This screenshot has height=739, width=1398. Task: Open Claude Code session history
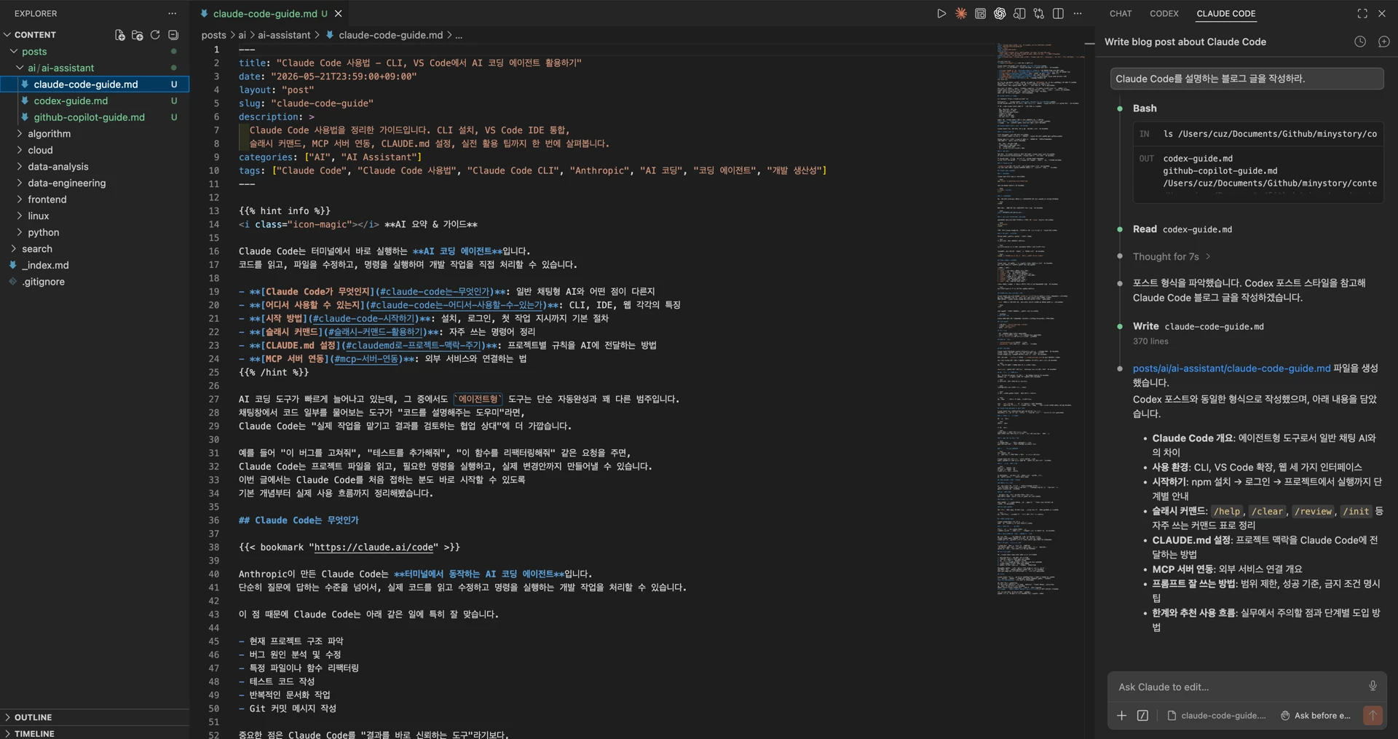click(x=1360, y=42)
